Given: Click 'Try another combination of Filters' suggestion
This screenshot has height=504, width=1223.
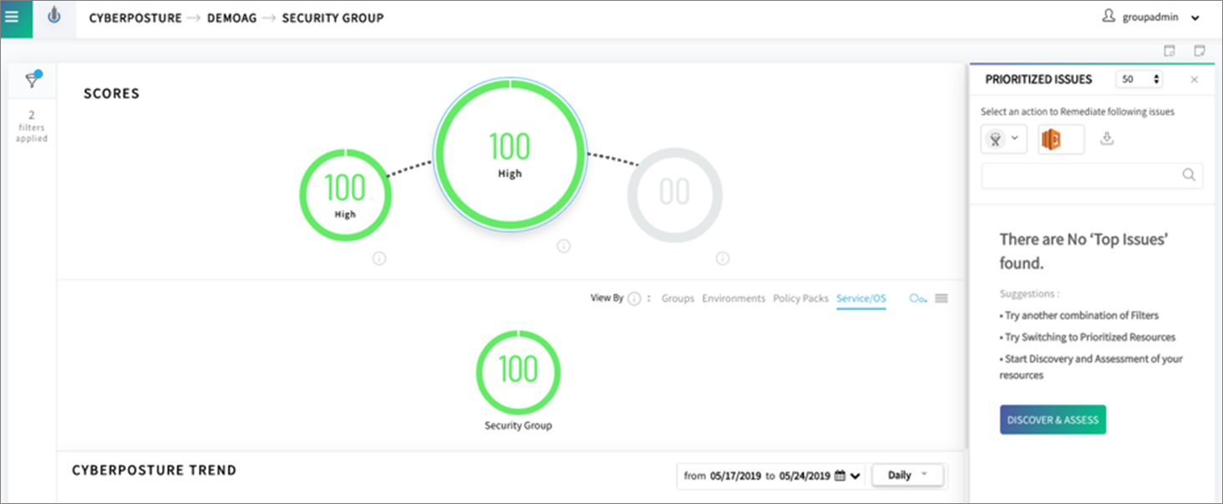Looking at the screenshot, I should click(1079, 315).
